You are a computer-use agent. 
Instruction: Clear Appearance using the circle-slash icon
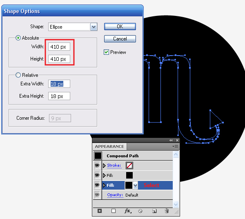coord(140,211)
